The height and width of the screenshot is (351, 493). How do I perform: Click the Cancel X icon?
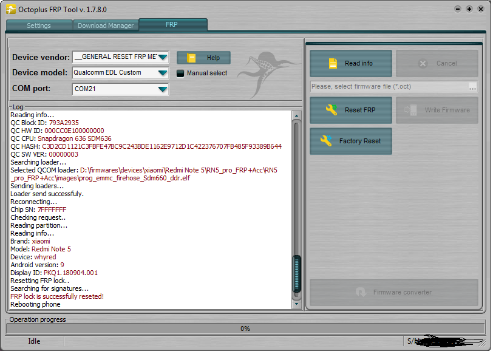pos(423,64)
